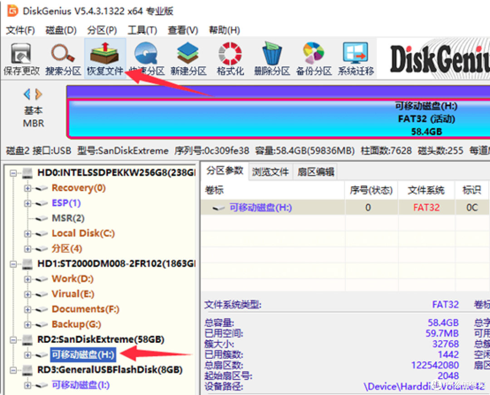Select Backup(G:) in the disk tree
Screen dimensions: 490x395
click(x=76, y=324)
